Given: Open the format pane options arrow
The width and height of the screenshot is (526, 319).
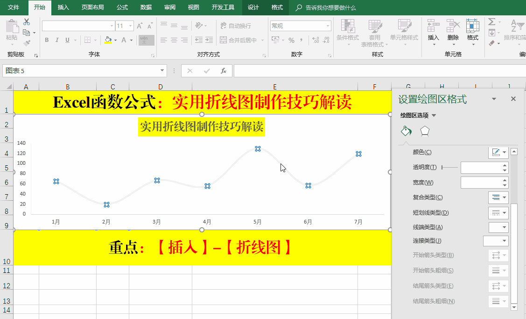Looking at the screenshot, I should [494, 99].
